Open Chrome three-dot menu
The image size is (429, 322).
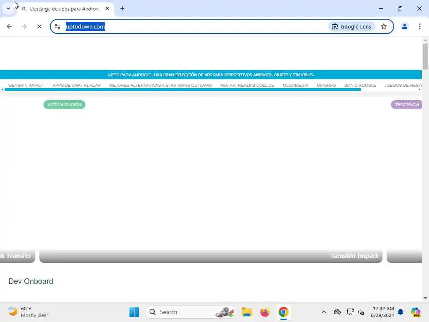419,26
